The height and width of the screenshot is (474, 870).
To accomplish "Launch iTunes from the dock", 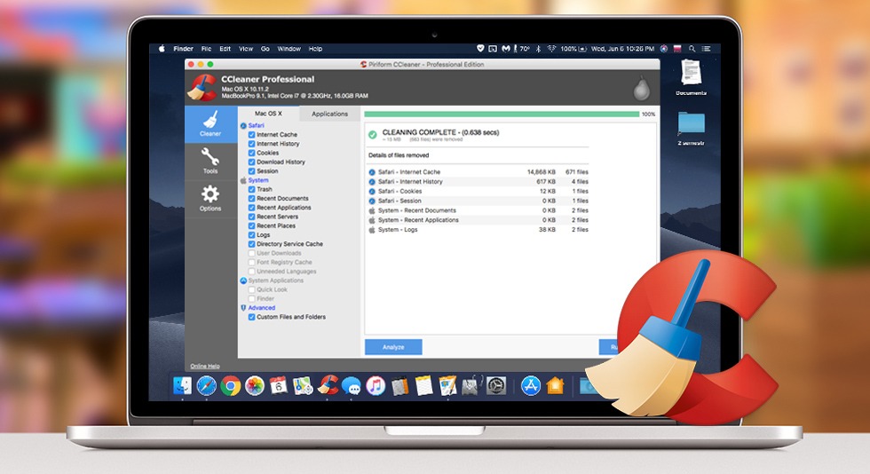I will point(376,385).
